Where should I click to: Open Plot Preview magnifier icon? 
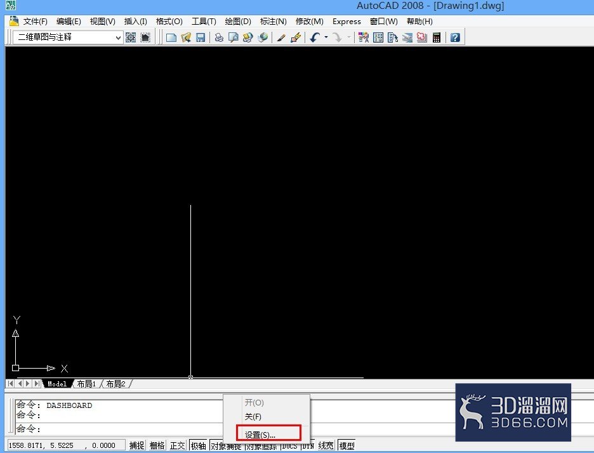[234, 37]
